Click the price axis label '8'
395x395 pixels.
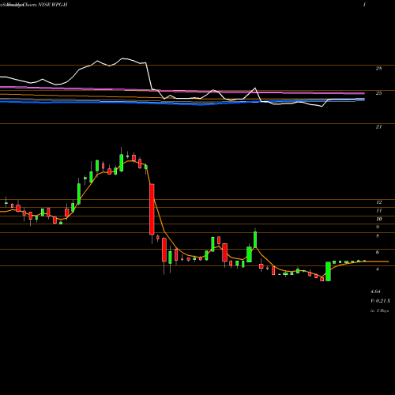point(378,235)
